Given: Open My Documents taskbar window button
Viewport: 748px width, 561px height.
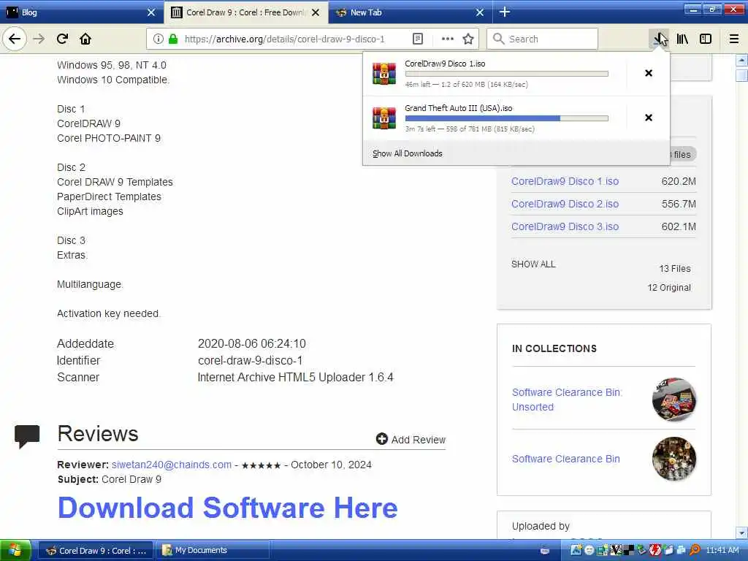Looking at the screenshot, I should coord(213,551).
